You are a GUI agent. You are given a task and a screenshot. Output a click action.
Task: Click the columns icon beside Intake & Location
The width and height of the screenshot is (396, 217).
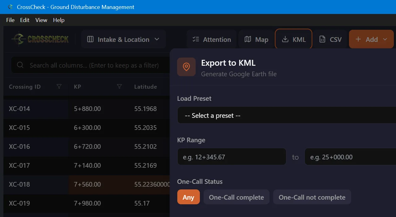90,39
